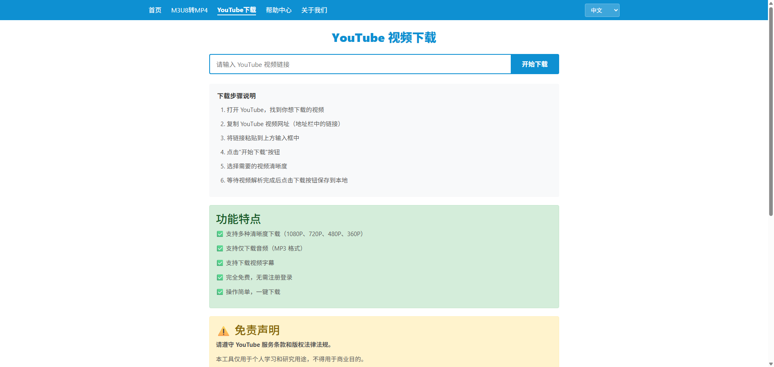The width and height of the screenshot is (774, 367).
Task: Open the language selector dropdown
Action: [601, 10]
